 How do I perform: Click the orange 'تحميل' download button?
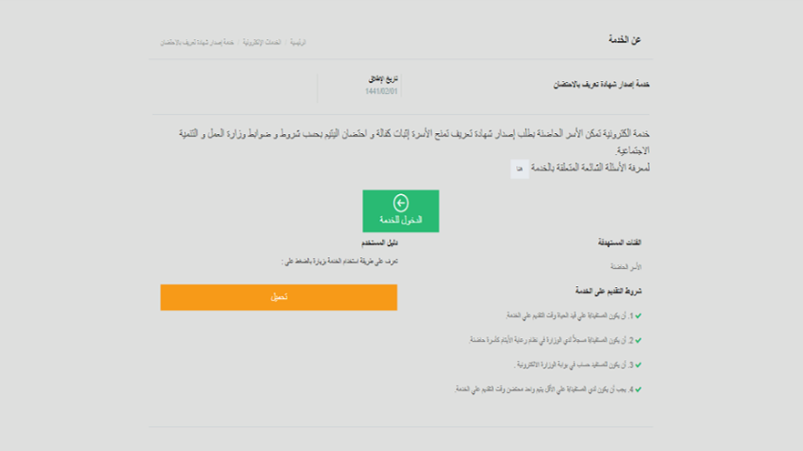click(x=279, y=297)
